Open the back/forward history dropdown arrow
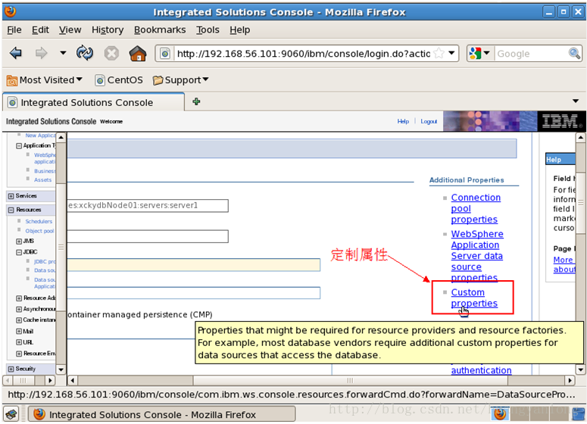Viewport: 587px width, 424px height. click(63, 53)
